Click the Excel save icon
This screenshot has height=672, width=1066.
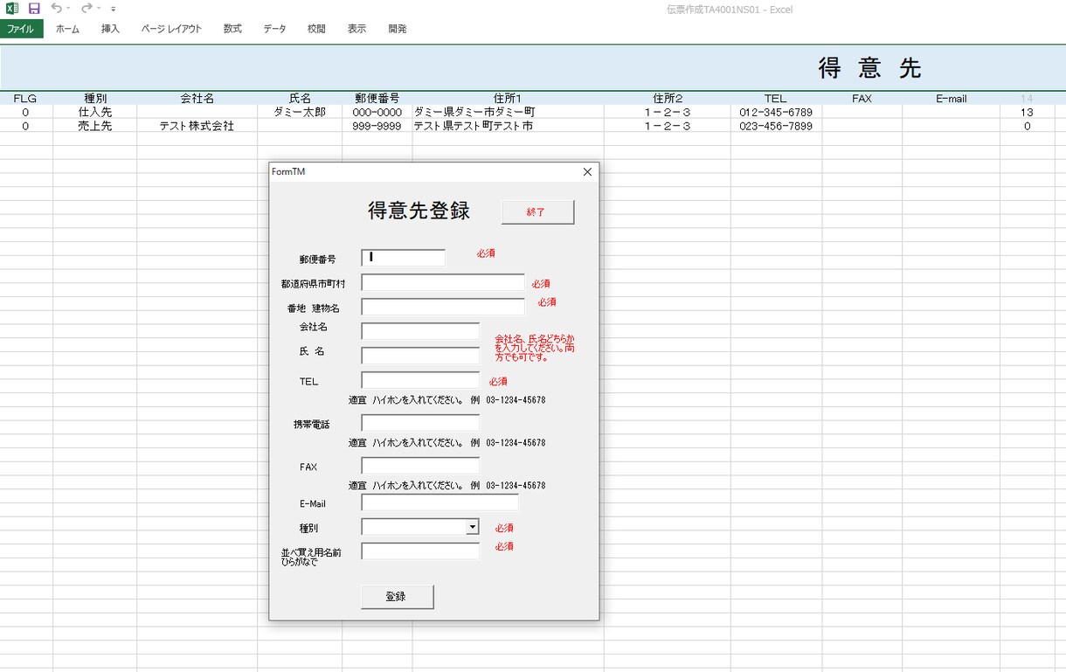coord(34,8)
